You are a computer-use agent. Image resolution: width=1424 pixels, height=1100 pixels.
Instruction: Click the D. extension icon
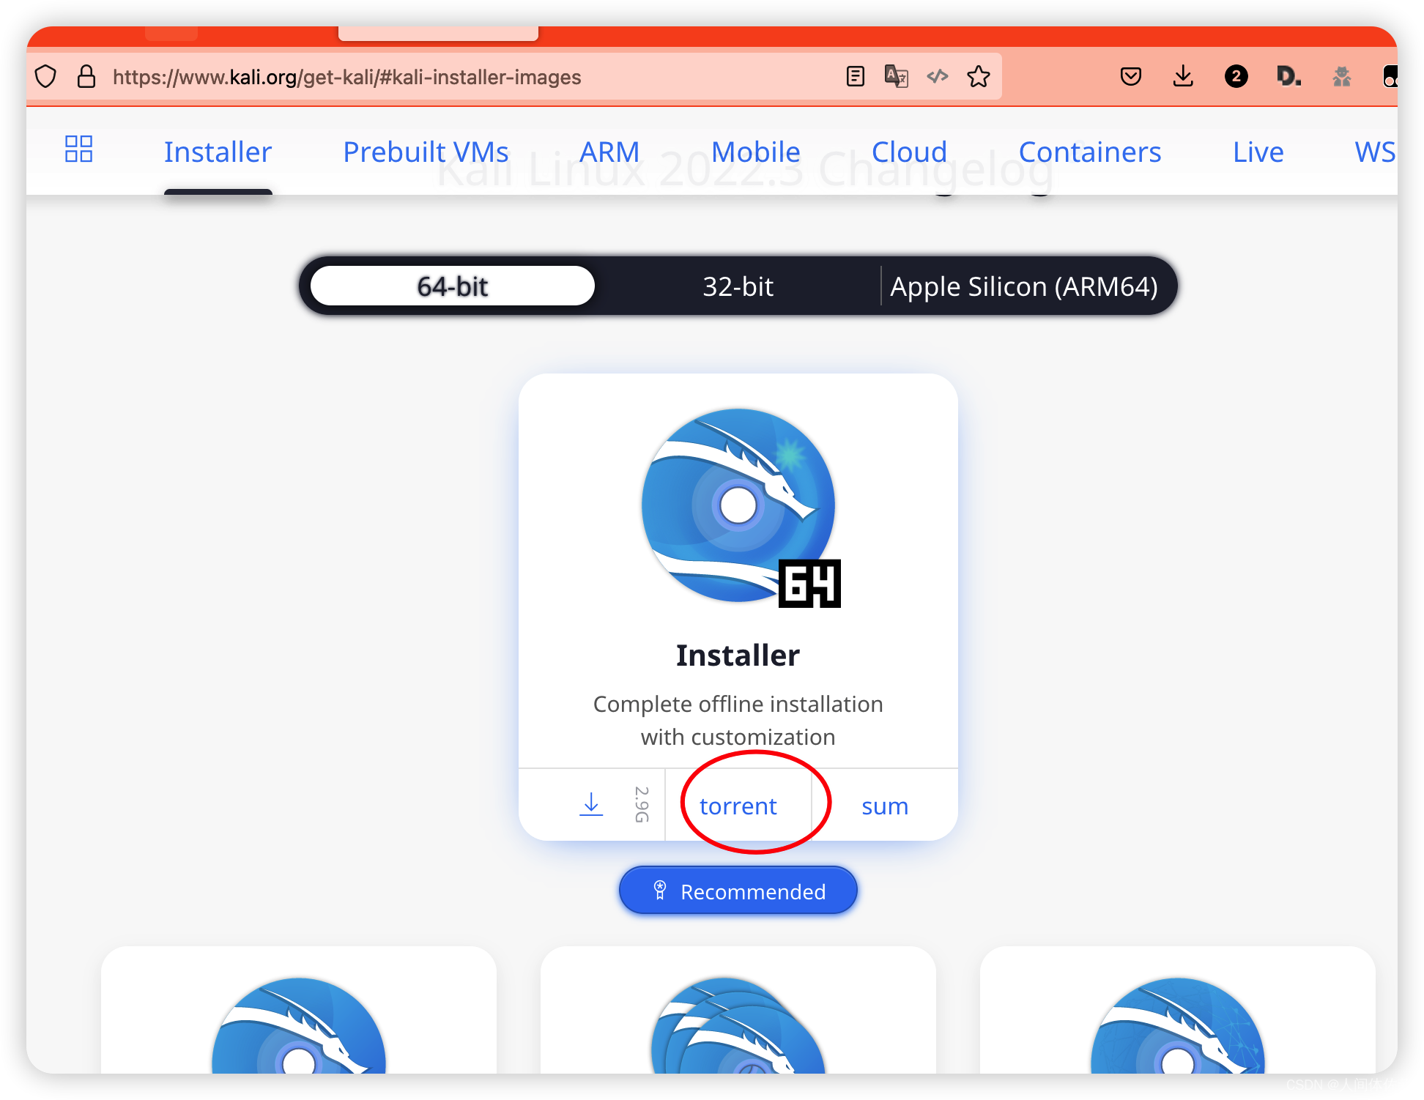tap(1288, 76)
